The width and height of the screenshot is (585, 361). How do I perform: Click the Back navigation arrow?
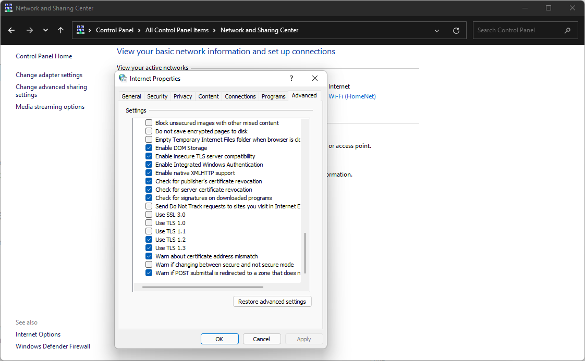[x=11, y=30]
